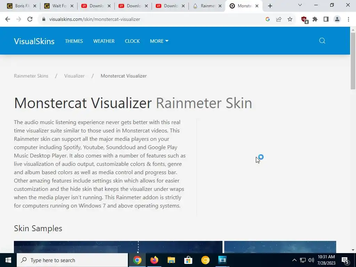
Task: Open the film strip taskbar app
Action: tap(222, 260)
